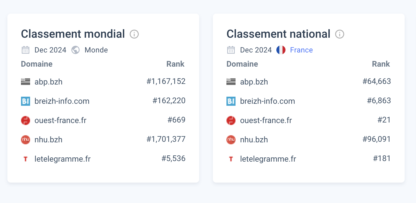Open the Dec 2024 period picker on mondial card
Image resolution: width=416 pixels, height=203 pixels.
pos(50,50)
